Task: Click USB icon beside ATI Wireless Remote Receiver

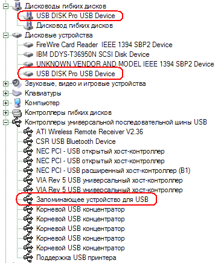Action: (x=28, y=132)
